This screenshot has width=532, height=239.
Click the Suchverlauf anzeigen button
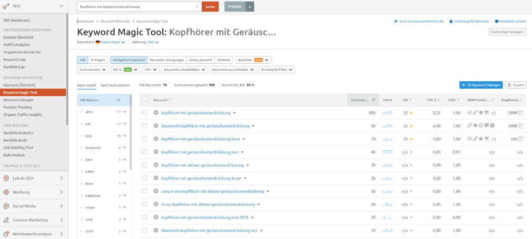(x=507, y=32)
